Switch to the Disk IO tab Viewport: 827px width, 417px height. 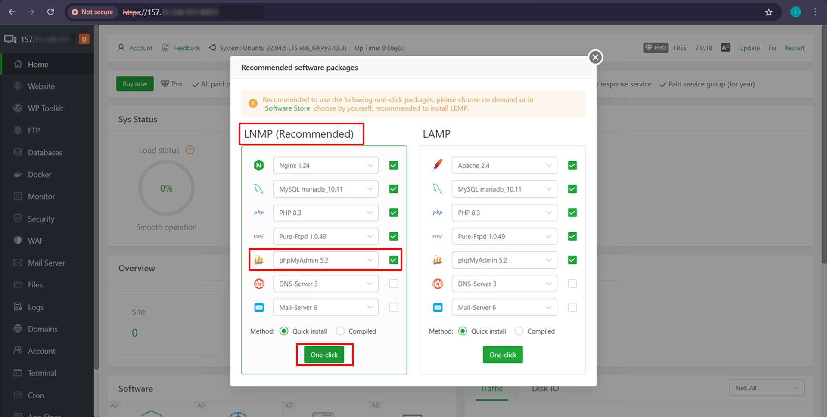point(545,388)
